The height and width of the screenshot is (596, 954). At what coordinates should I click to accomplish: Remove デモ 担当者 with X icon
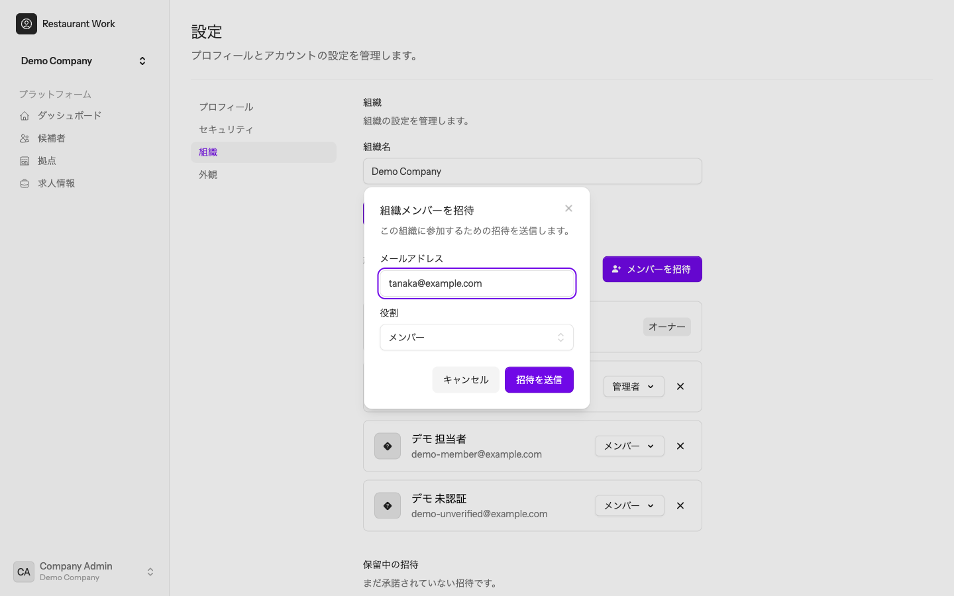tap(680, 446)
